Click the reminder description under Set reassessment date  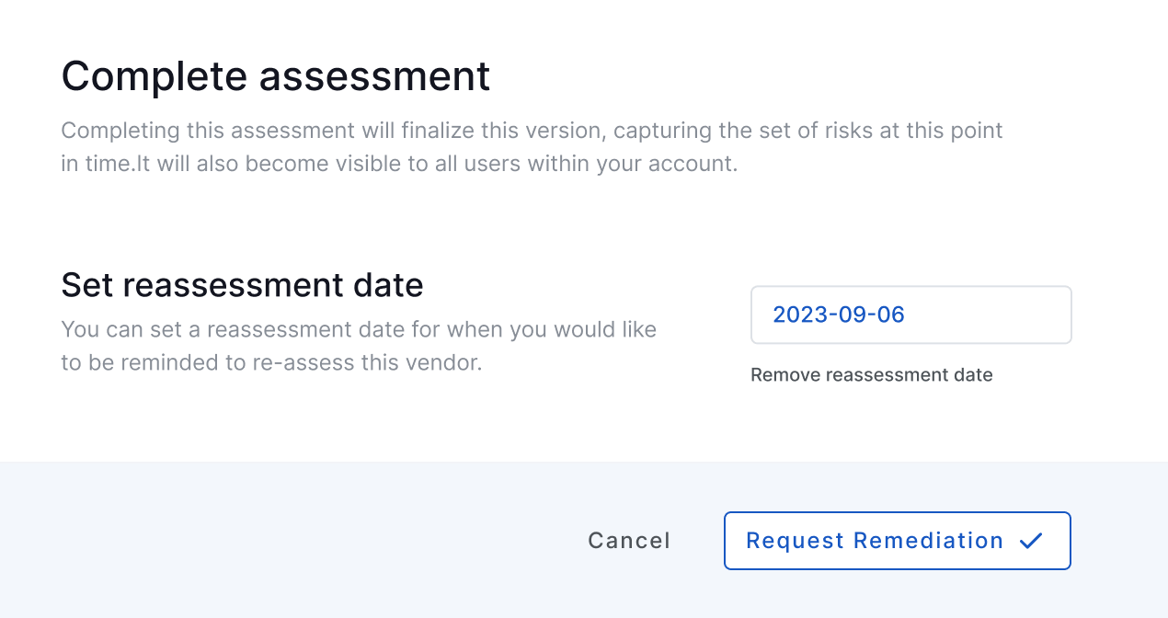click(359, 346)
